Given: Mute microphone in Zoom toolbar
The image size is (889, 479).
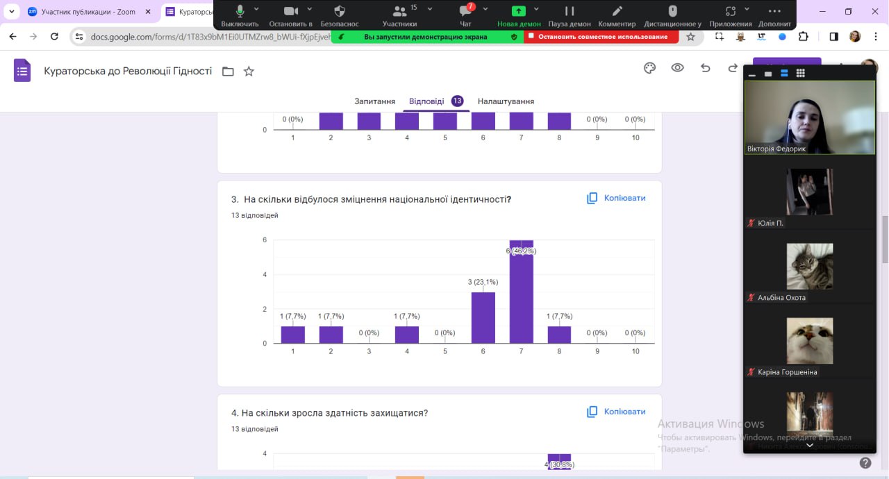Looking at the screenshot, I should pos(240,12).
